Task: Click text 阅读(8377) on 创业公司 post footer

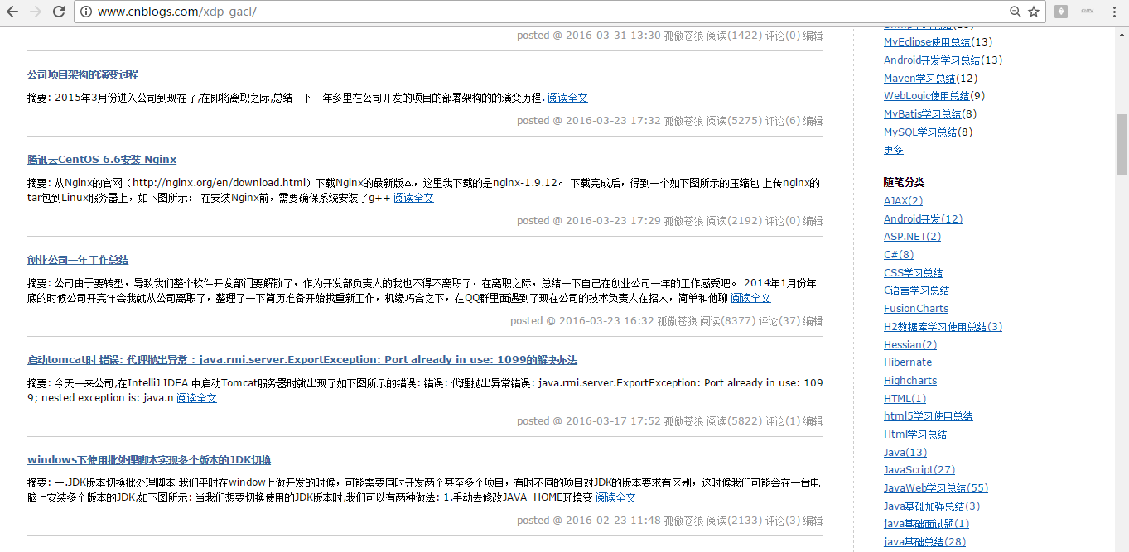Action: [x=727, y=321]
